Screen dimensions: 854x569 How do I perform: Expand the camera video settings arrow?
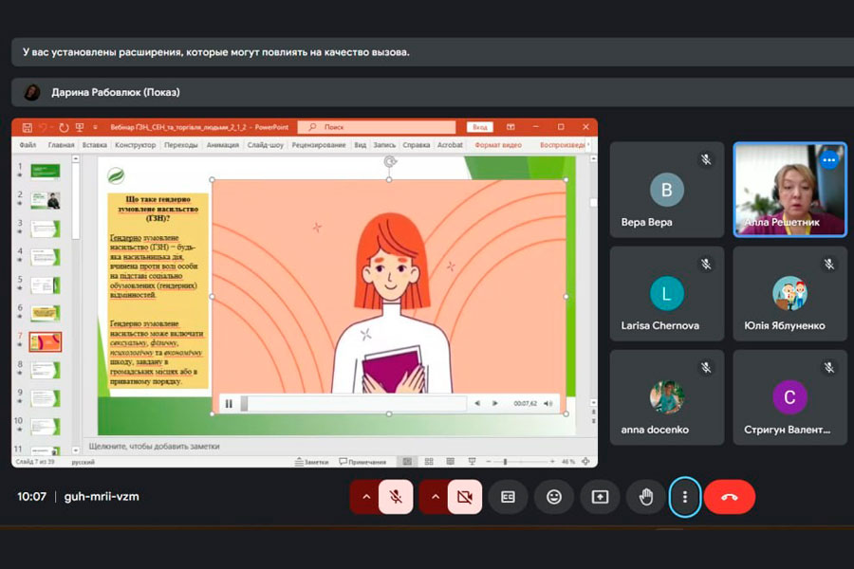pos(435,497)
